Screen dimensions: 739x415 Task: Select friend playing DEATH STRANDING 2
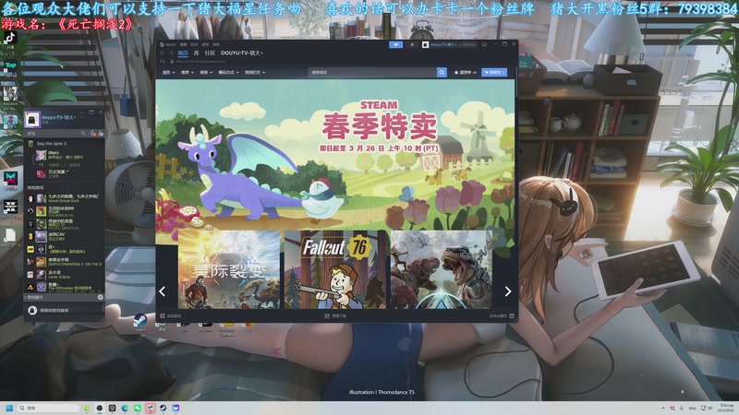pyautogui.click(x=65, y=262)
